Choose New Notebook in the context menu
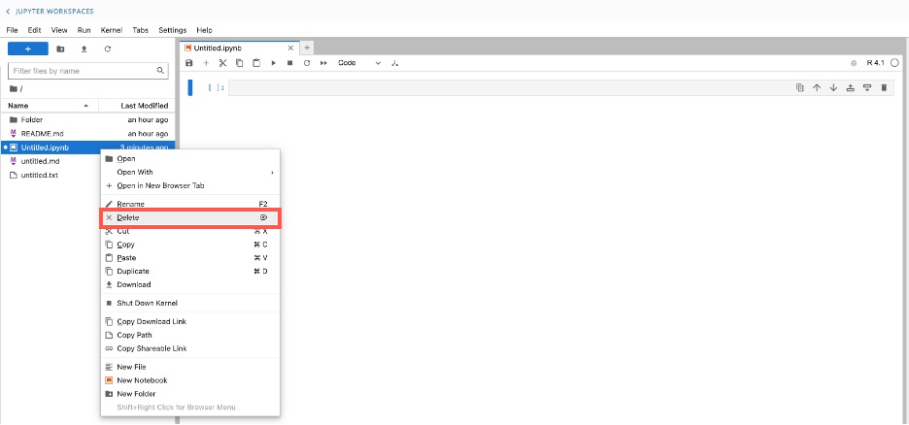Screen dimensions: 909x425 (190, 380)
